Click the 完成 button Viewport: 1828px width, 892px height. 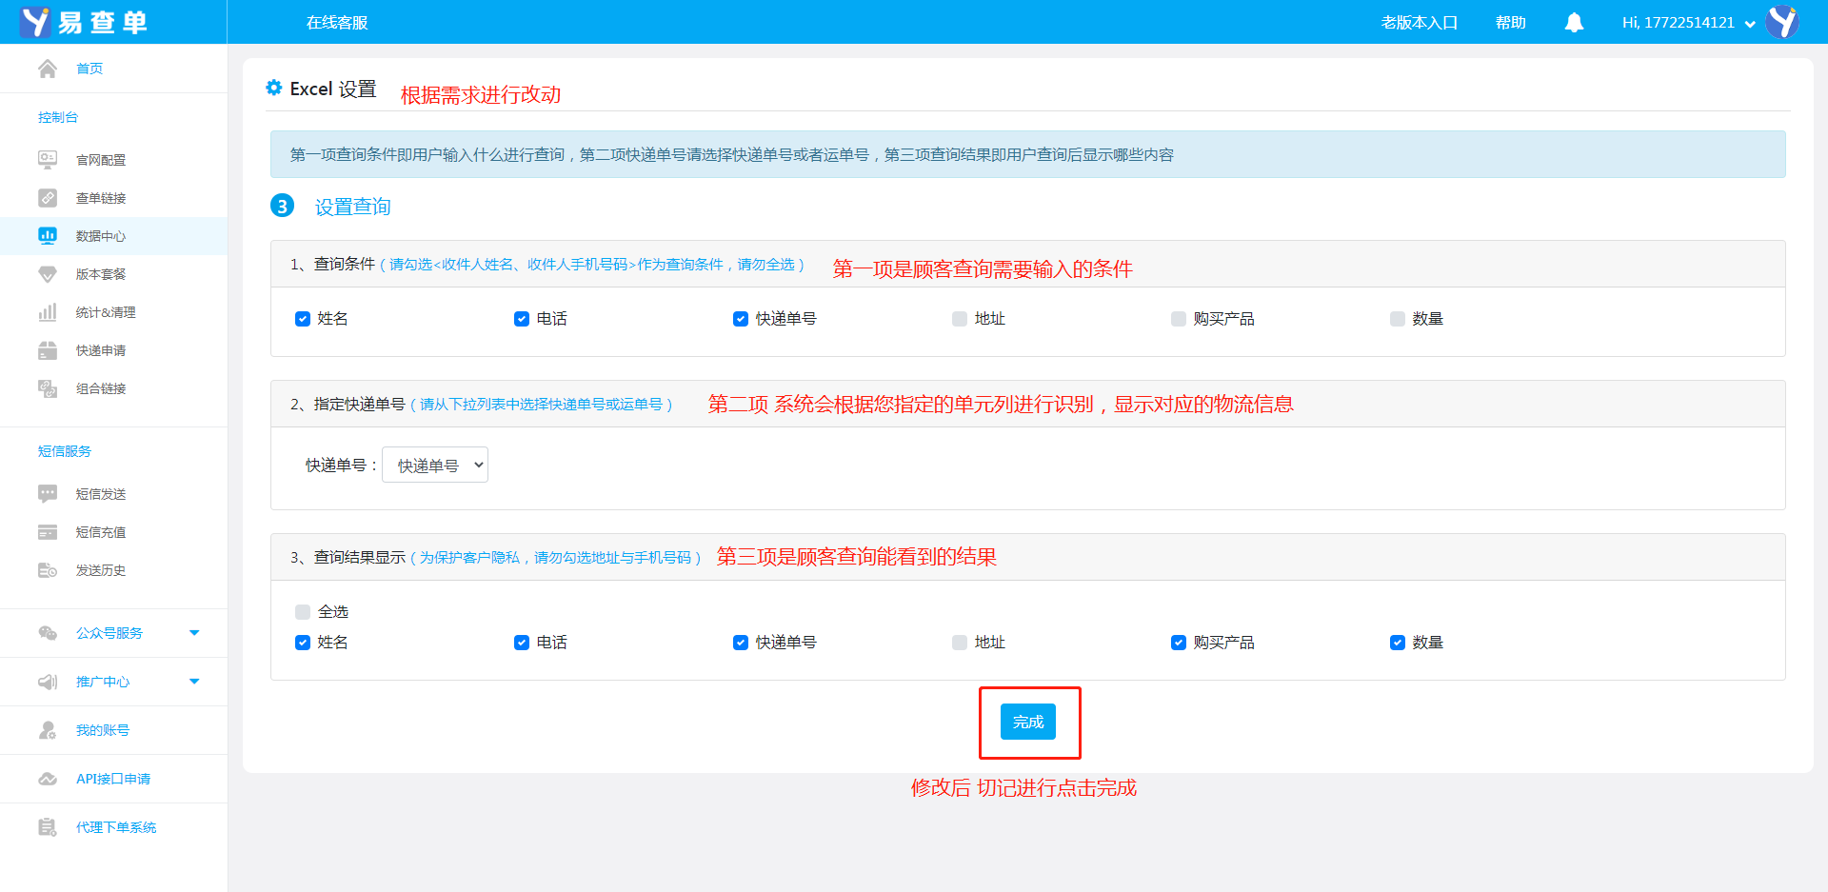point(1028,723)
